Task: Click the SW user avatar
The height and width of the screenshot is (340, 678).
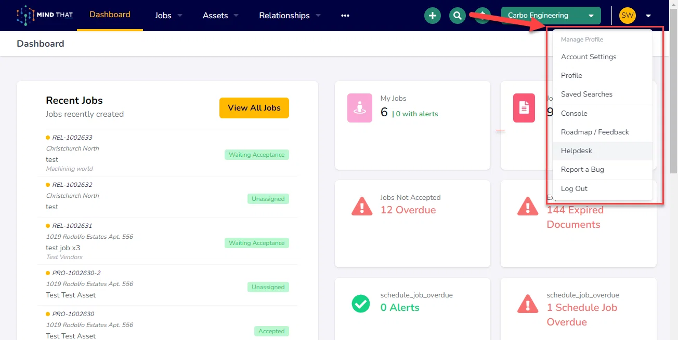Action: [628, 16]
